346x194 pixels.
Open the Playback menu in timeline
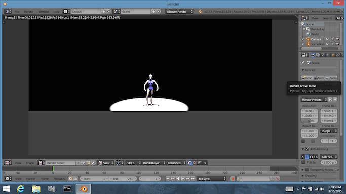(x=59, y=179)
